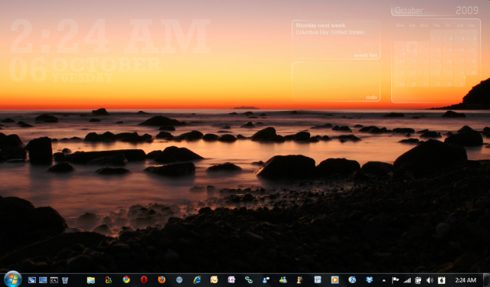
Task: Click the Monday next week heading
Action: [321, 25]
